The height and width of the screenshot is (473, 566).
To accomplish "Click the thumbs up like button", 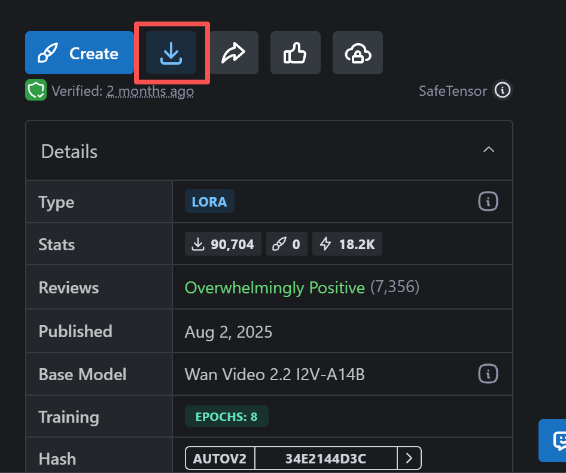I will coord(296,54).
